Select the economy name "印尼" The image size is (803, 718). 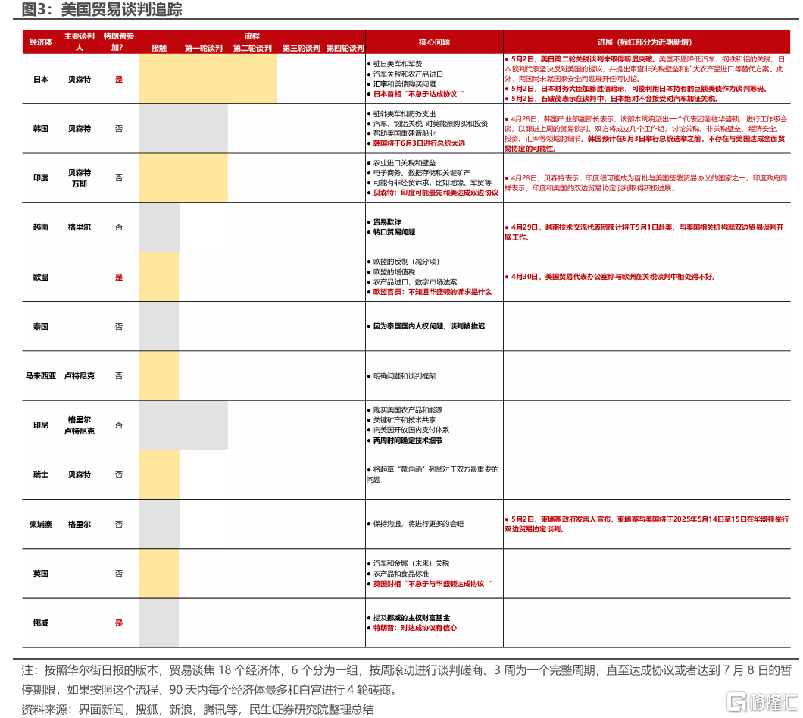point(41,425)
